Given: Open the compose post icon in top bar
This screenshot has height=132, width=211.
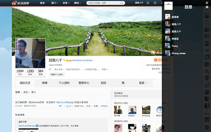Looking at the screenshot, I should tap(148, 3).
